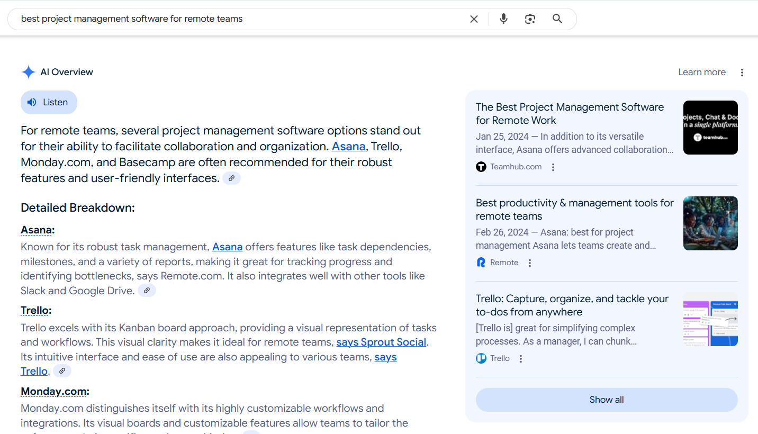Click the Trello: section heading
Viewport: 758px width, 434px height.
(x=36, y=310)
